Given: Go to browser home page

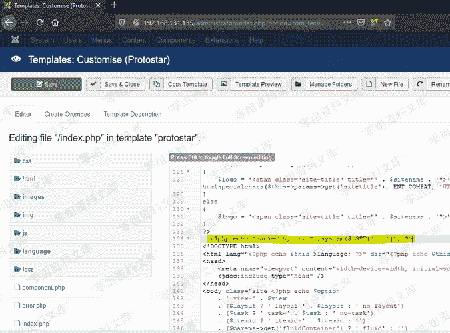Looking at the screenshot, I should click(55, 22).
